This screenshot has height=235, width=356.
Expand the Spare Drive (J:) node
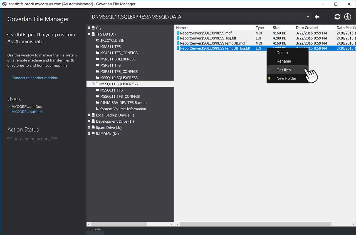89,127
